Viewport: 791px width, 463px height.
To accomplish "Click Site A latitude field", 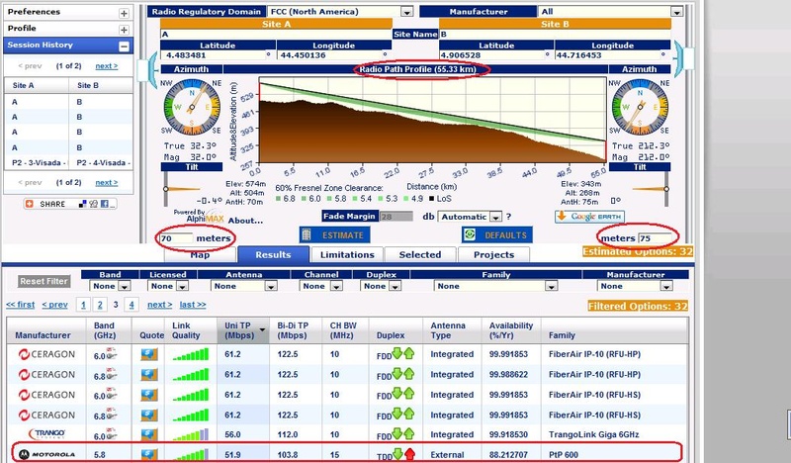I will 213,55.
